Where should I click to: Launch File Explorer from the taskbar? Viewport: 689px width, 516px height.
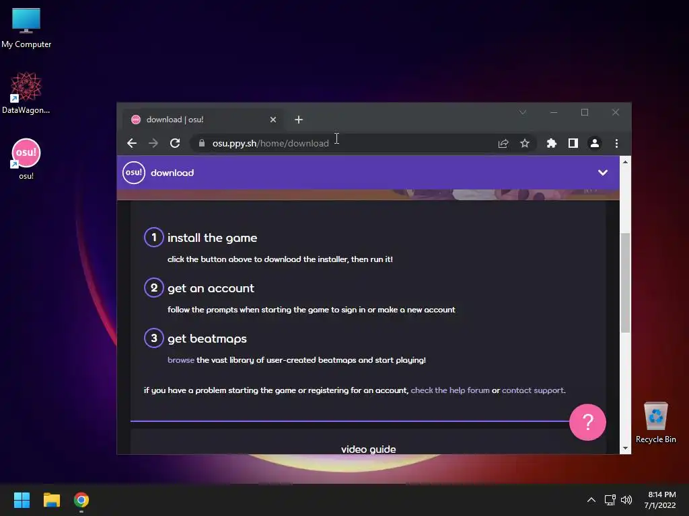click(x=51, y=500)
